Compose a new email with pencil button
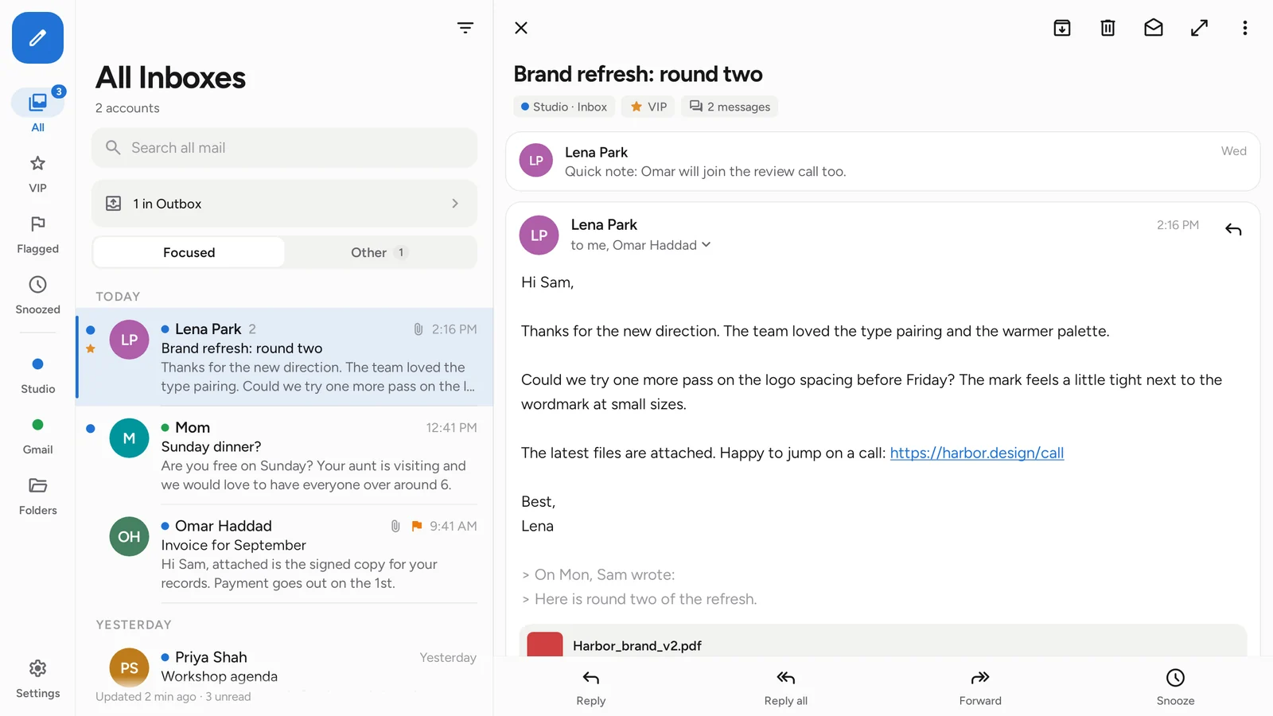 (37, 37)
